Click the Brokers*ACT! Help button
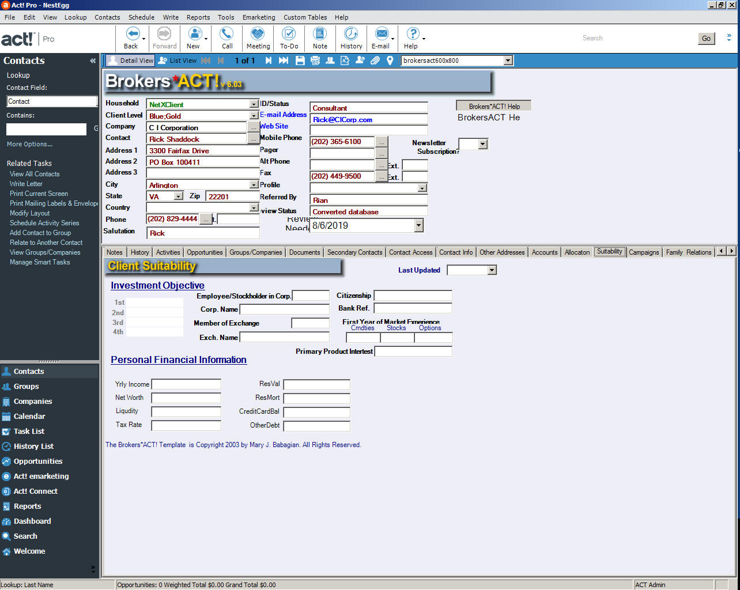740x590 pixels. point(494,106)
